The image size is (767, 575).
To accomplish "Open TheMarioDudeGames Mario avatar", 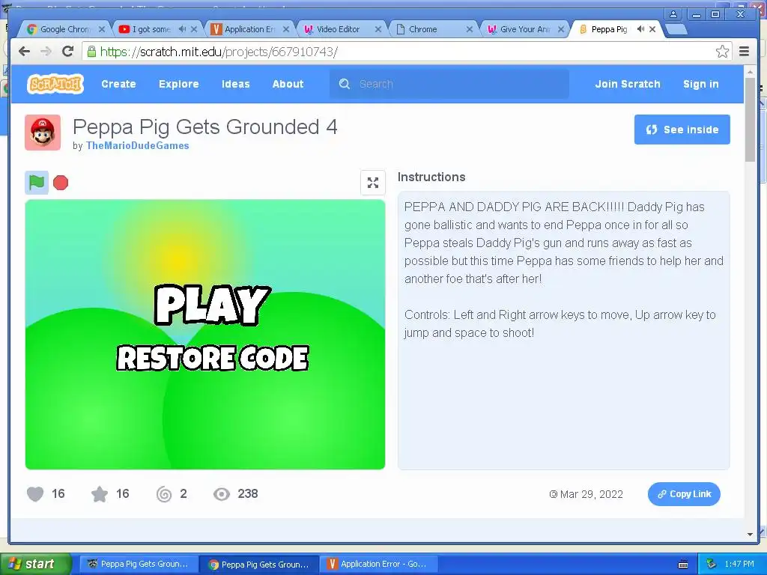I will 43,133.
